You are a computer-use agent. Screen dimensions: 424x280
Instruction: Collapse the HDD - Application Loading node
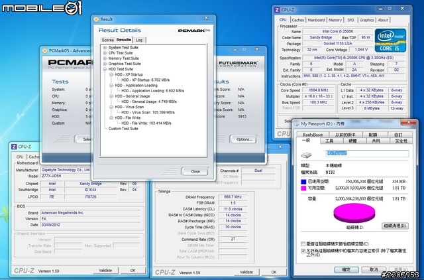coord(111,86)
